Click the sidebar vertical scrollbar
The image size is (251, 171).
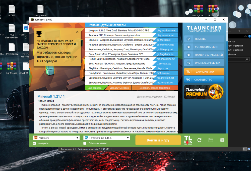227,32
